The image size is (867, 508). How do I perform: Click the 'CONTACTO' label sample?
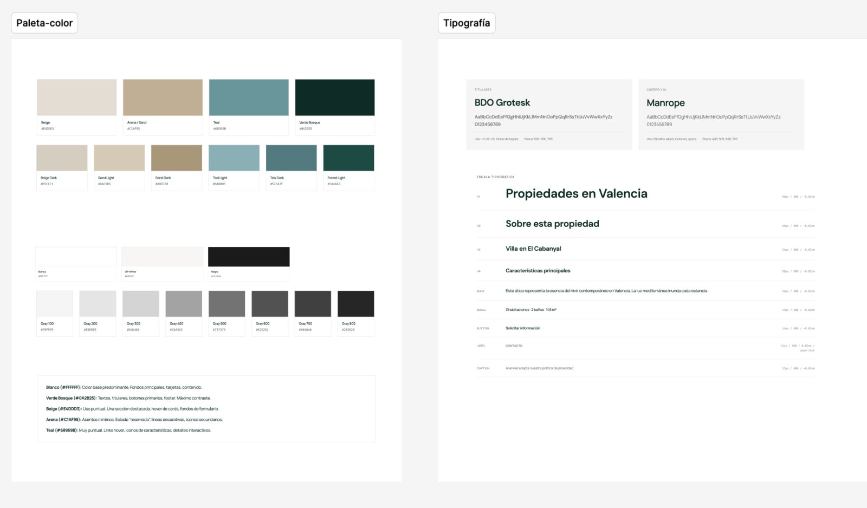(514, 346)
